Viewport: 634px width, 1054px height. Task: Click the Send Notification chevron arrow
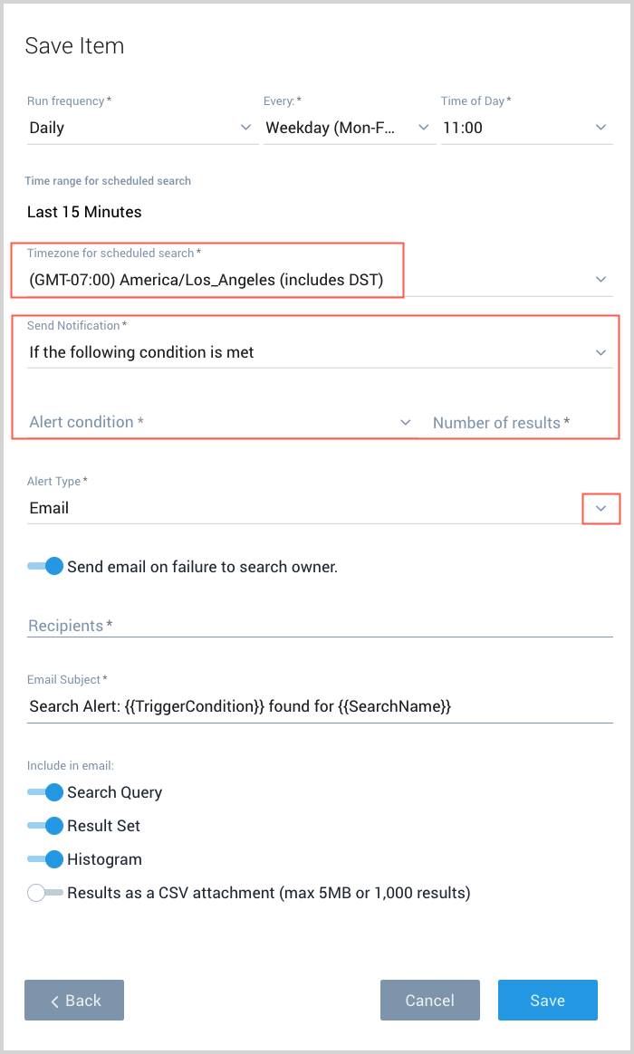tap(601, 352)
